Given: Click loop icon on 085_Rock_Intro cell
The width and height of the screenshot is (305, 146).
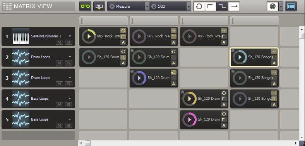Looking at the screenshot, I should (123, 30).
